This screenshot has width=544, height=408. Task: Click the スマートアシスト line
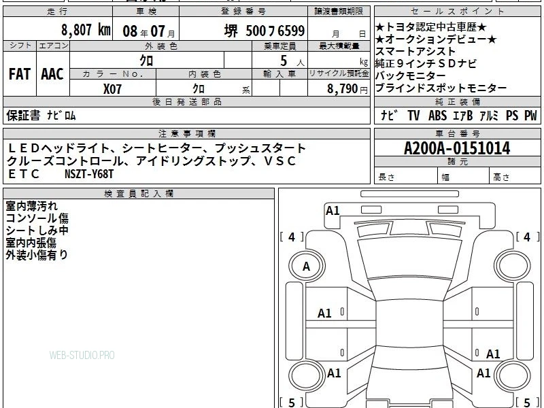click(x=415, y=52)
